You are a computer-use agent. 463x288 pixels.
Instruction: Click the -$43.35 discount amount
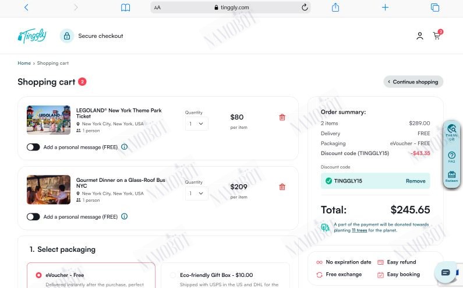420,153
